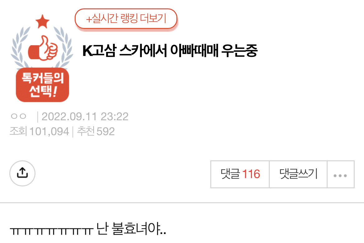View 댓글 116 comments

tap(240, 174)
